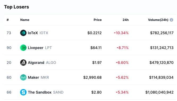Sort by the Price column header

coord(98,20)
